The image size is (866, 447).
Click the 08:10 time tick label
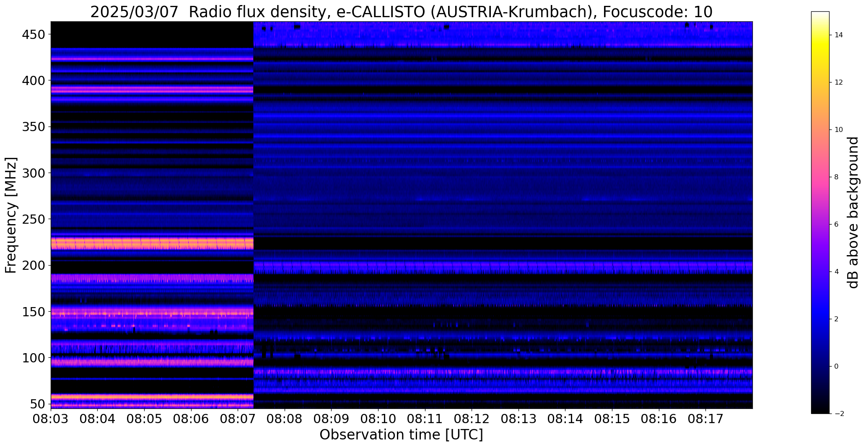(378, 419)
